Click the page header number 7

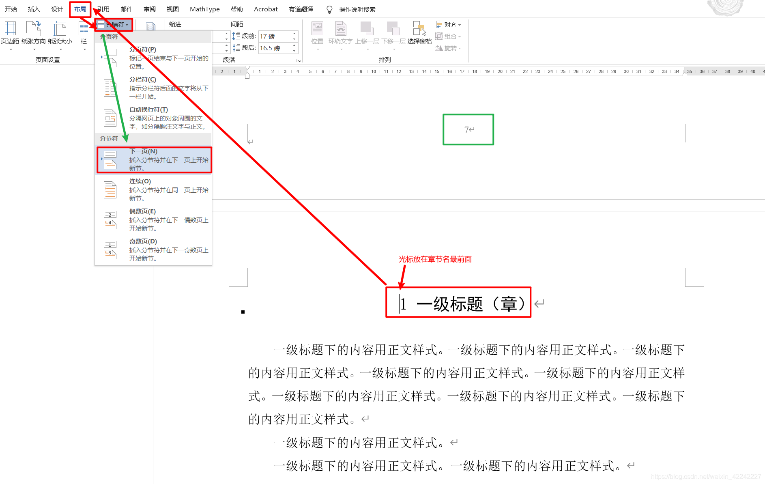click(x=466, y=129)
